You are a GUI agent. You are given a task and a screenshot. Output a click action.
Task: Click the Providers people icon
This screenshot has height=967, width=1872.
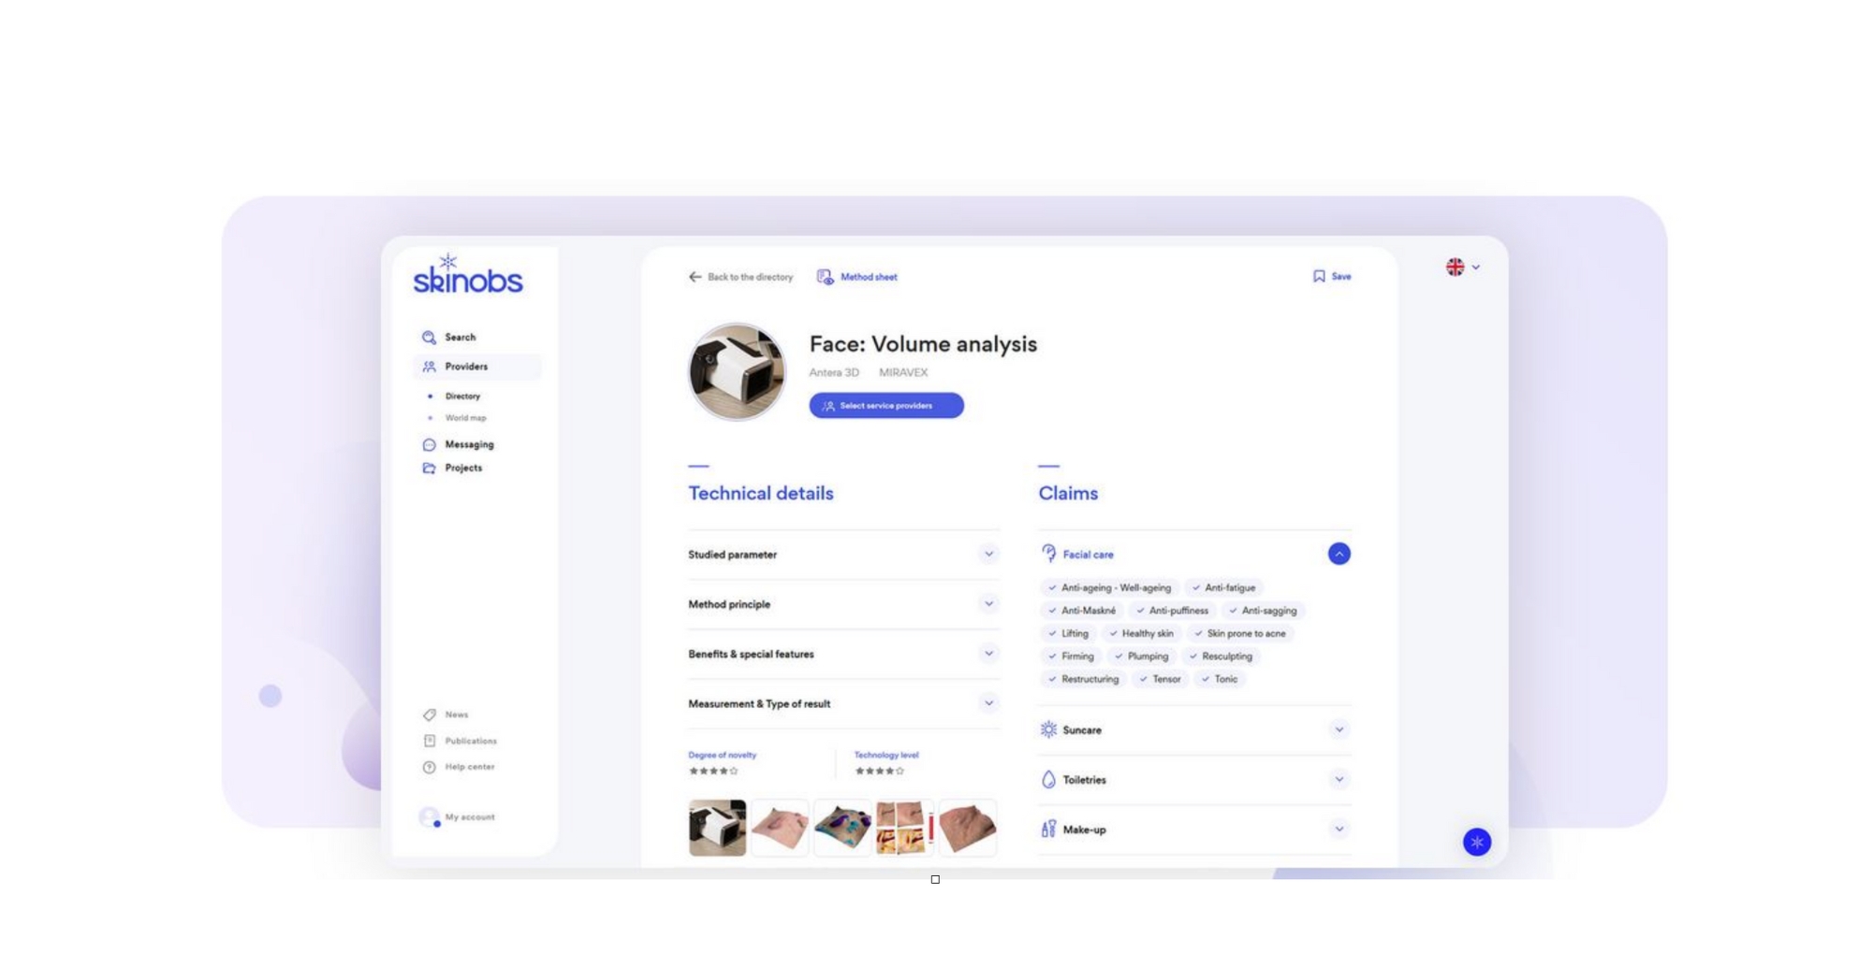(429, 367)
